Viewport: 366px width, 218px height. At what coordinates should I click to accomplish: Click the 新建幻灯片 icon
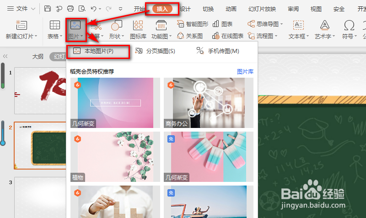(x=22, y=25)
